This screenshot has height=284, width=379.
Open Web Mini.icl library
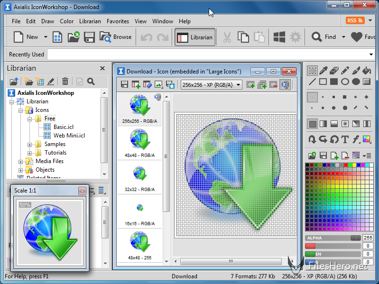(x=69, y=136)
